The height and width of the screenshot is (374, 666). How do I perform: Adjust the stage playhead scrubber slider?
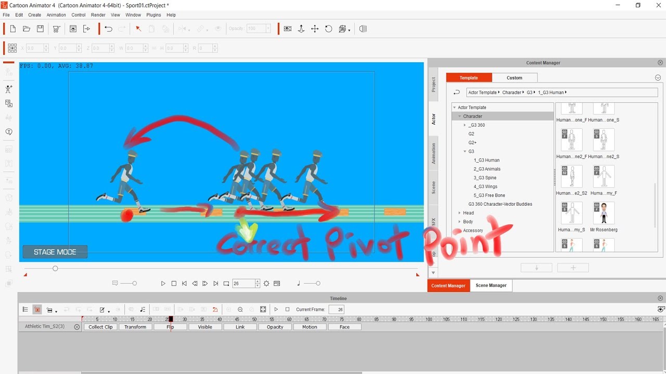click(x=55, y=269)
